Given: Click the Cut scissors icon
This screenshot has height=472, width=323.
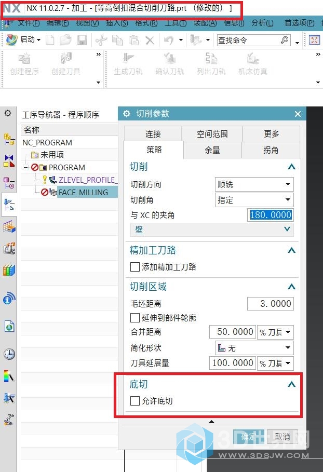Looking at the screenshot, I should 101,40.
